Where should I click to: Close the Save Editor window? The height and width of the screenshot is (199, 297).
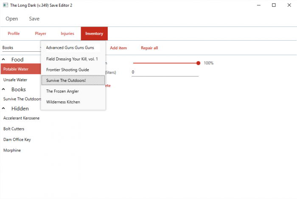click(289, 5)
